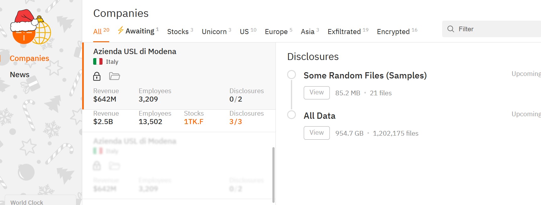Screen dimensions: 541x205
Task: Click the lightning bolt beside Awaiting
Action: (x=121, y=30)
